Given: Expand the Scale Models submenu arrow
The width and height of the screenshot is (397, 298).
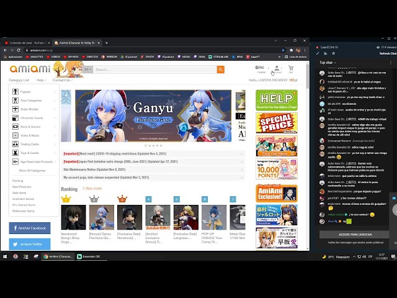Looking at the screenshot, I should (55, 109).
